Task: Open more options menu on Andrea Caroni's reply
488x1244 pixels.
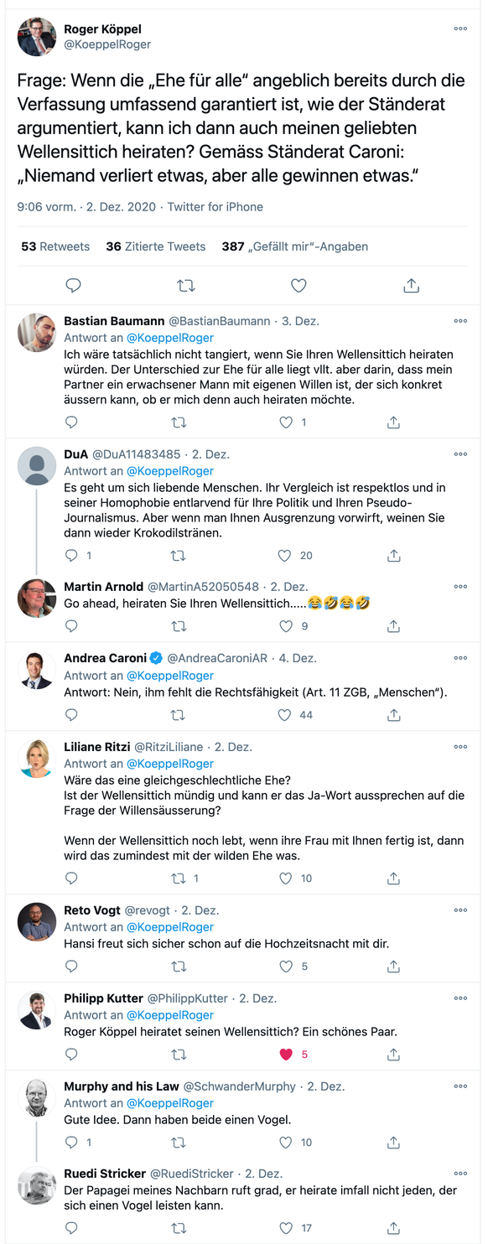Action: (460, 658)
